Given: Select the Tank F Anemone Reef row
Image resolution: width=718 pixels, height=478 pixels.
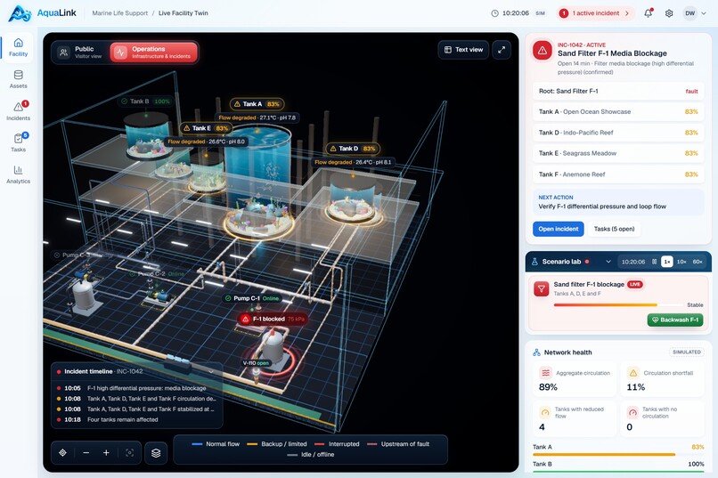Looking at the screenshot, I should pos(618,174).
